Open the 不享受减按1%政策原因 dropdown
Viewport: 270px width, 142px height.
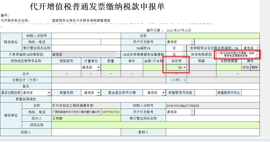[x=86, y=54]
